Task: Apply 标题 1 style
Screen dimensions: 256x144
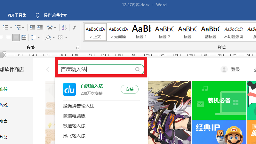Action: (141, 32)
